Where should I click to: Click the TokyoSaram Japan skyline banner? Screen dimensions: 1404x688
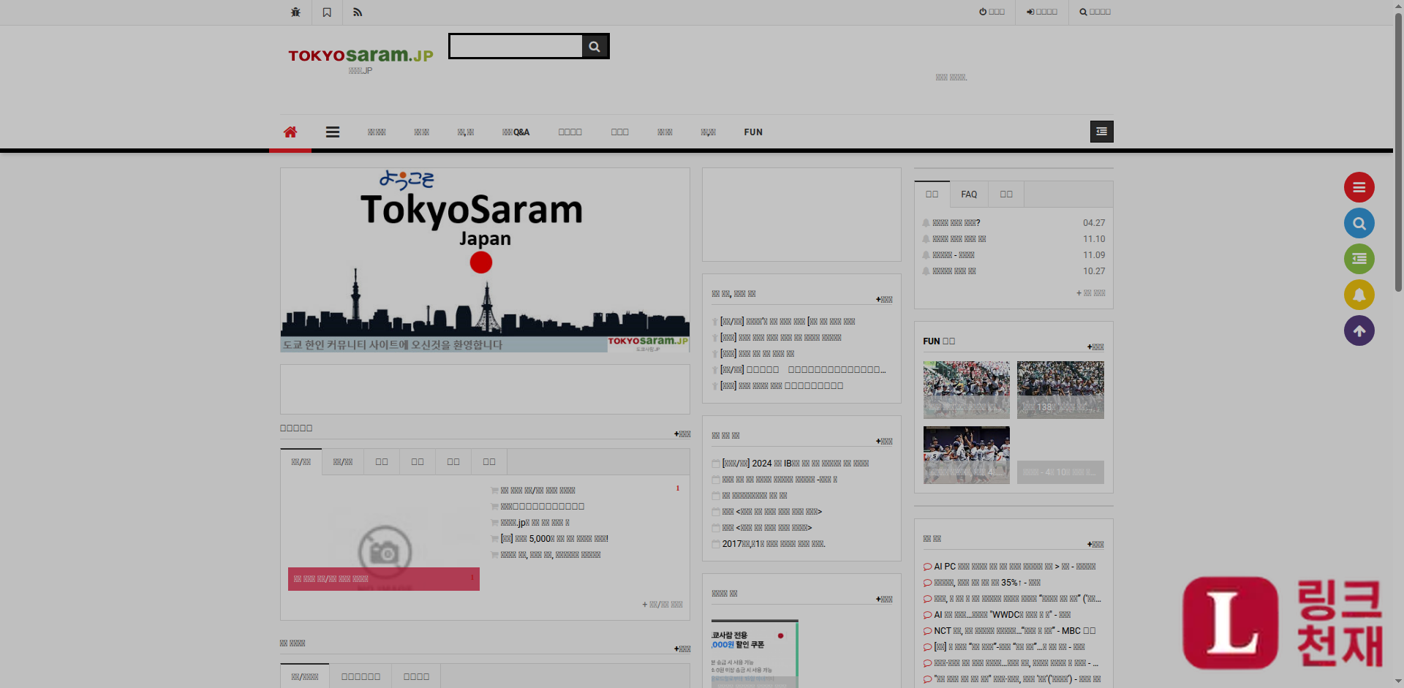coord(485,260)
